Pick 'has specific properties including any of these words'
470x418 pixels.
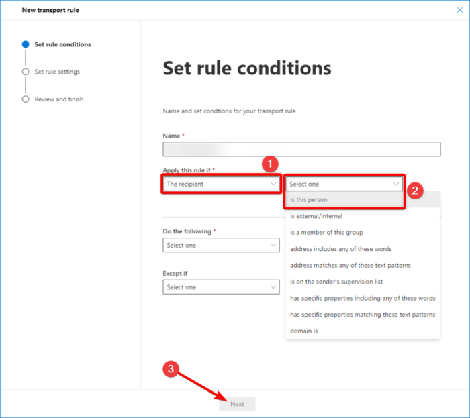tap(363, 298)
